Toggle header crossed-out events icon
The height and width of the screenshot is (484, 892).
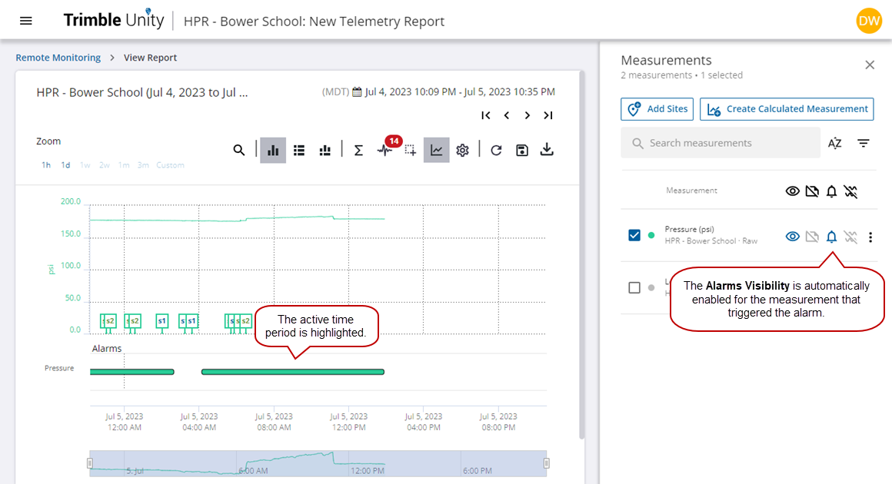850,191
